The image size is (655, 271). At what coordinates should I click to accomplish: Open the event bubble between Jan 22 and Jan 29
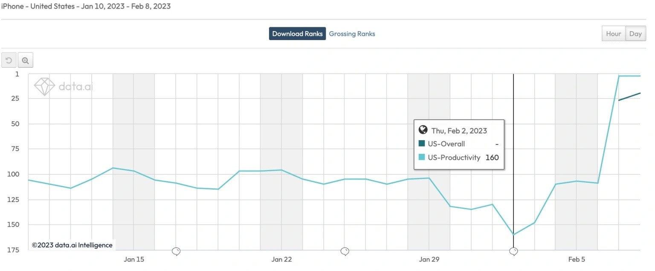tap(345, 251)
